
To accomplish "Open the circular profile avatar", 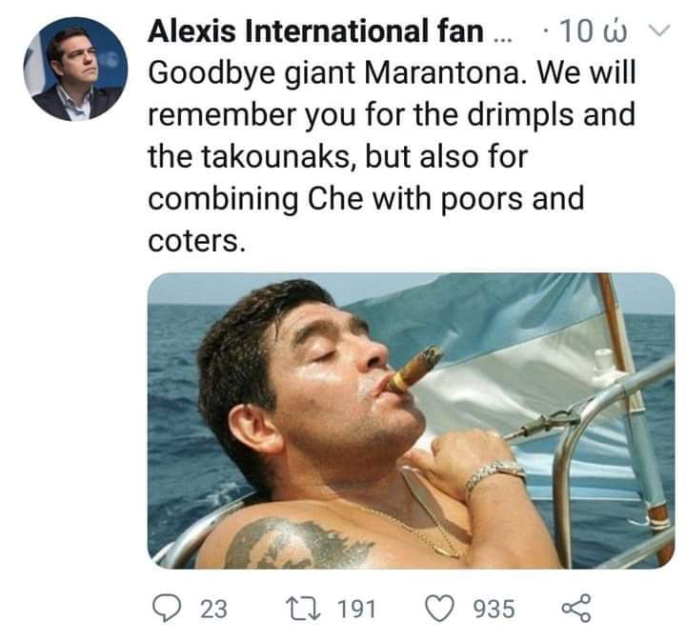I will coord(75,69).
